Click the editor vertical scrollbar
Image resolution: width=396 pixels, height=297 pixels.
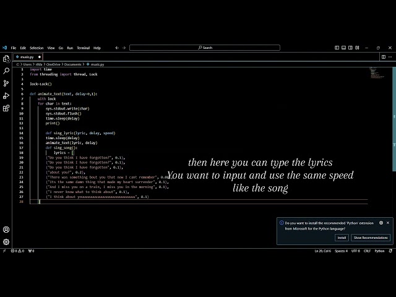pos(394,119)
